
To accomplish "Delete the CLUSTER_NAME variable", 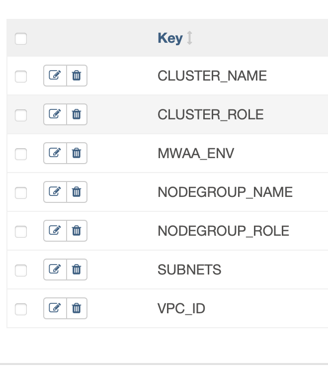I will (x=77, y=76).
